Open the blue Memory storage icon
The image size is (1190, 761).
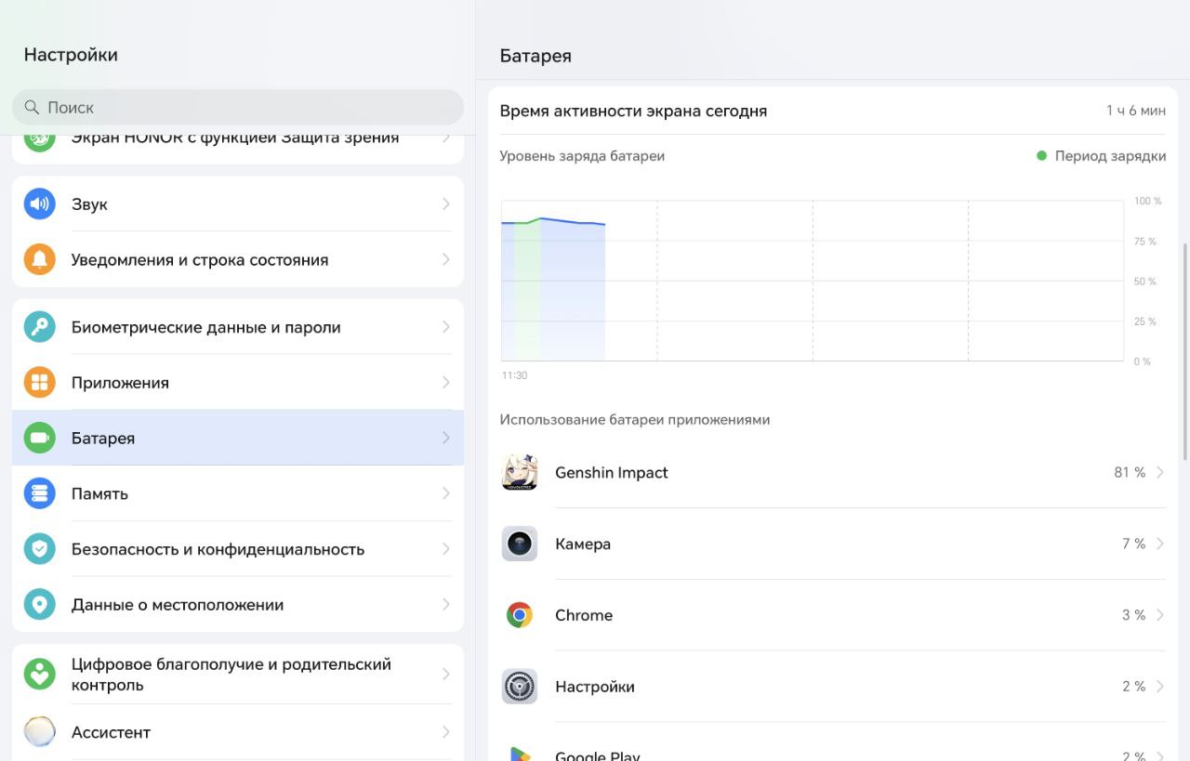[x=39, y=493]
